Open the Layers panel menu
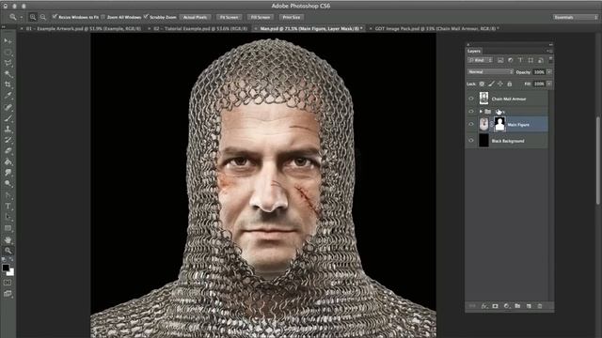The width and height of the screenshot is (602, 338). (549, 51)
